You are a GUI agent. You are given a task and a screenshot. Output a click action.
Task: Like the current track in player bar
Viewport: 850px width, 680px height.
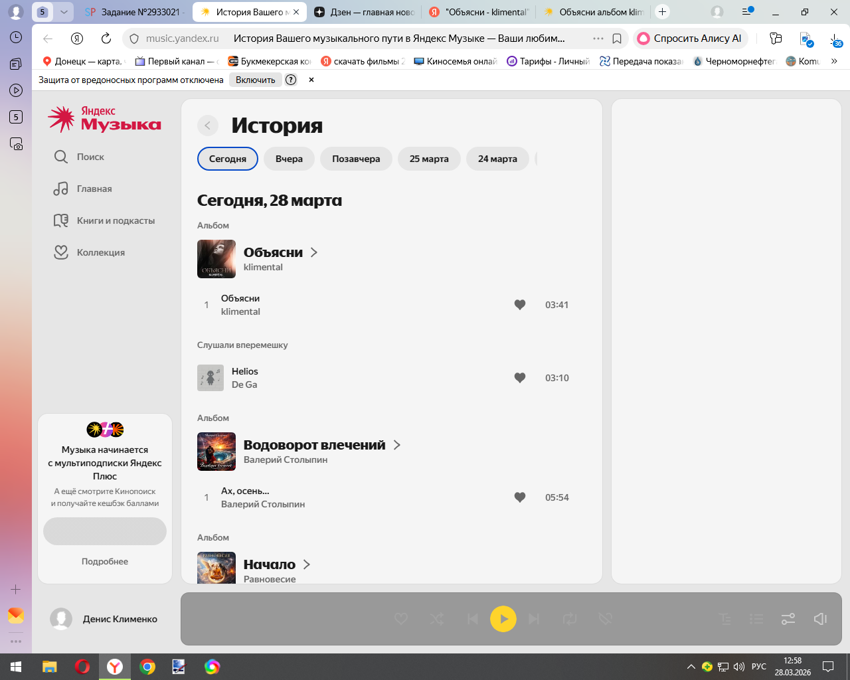(x=401, y=619)
